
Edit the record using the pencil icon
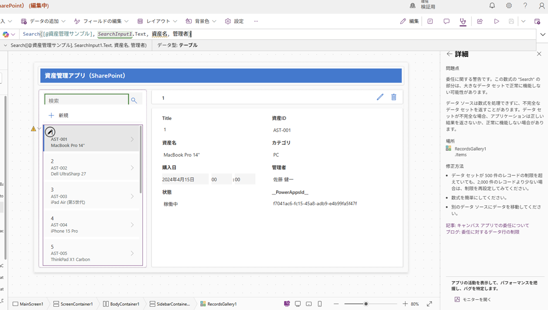click(380, 97)
